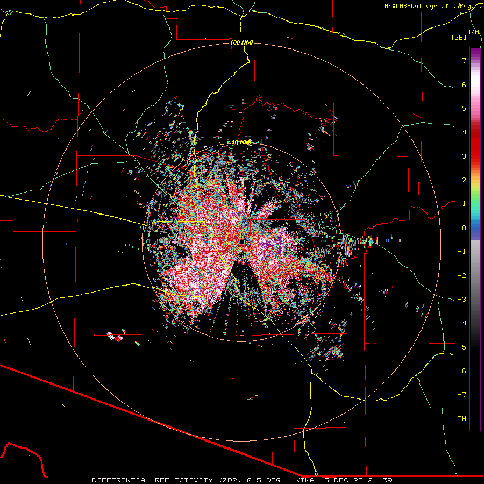Click the "50 NMI" range ring label
Viewport: 484px width, 484px height.
pos(241,142)
